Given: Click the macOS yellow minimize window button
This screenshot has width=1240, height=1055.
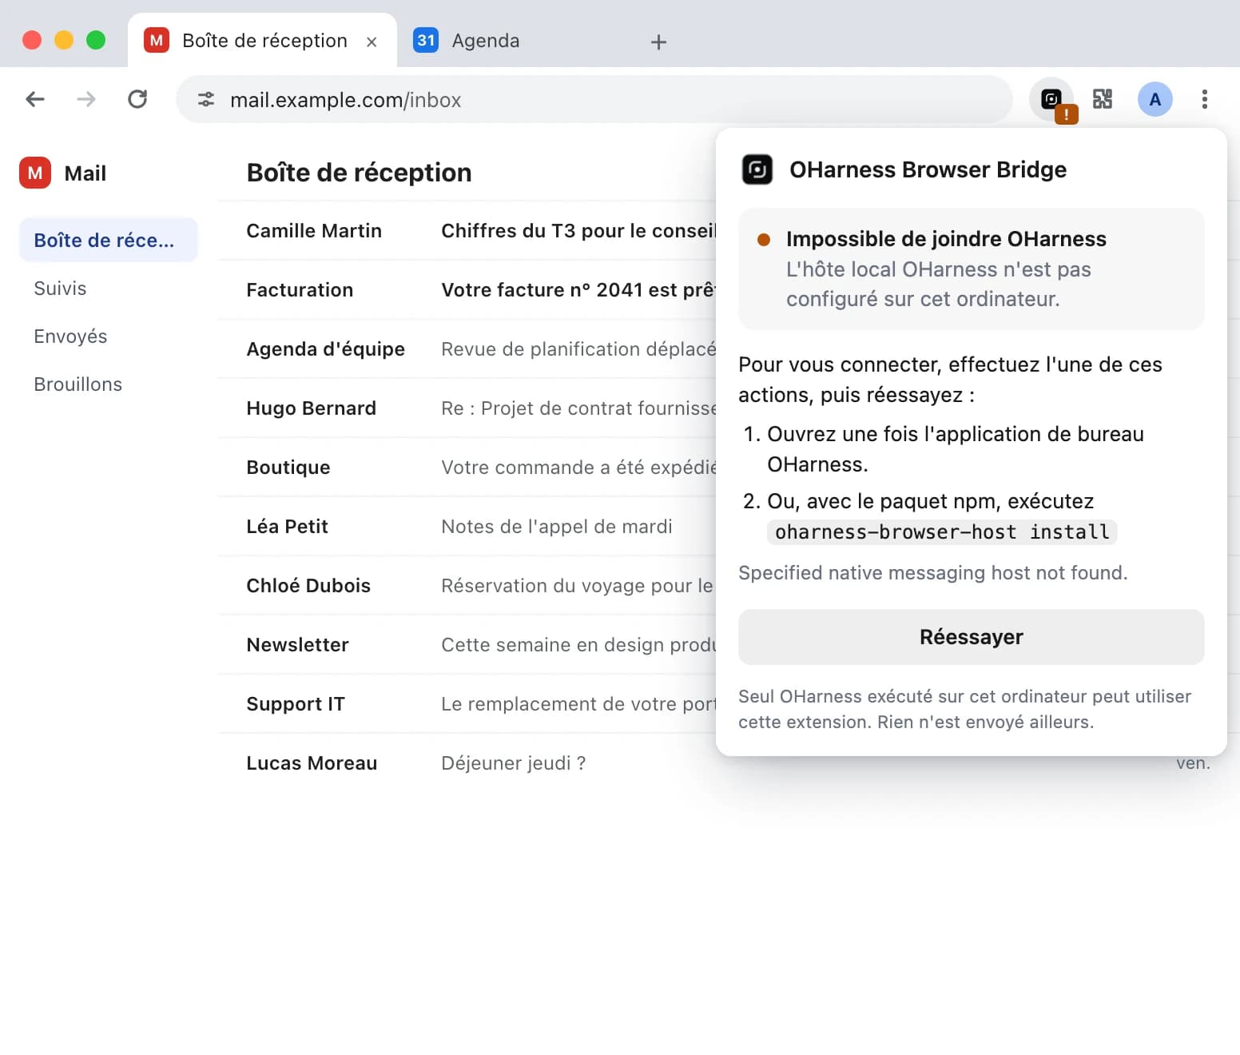Looking at the screenshot, I should (x=64, y=40).
